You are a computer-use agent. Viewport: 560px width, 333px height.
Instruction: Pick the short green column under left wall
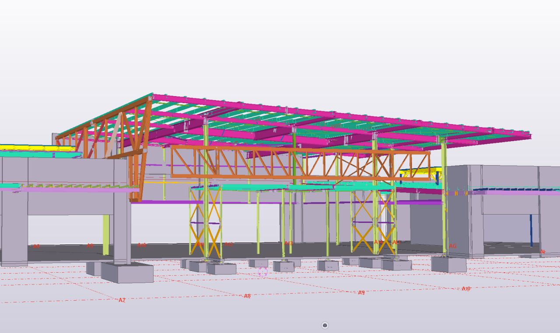(x=106, y=235)
